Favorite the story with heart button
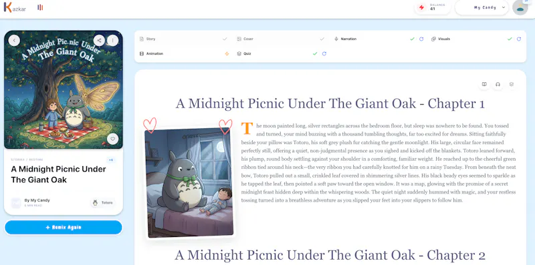The image size is (535, 265). (x=112, y=139)
